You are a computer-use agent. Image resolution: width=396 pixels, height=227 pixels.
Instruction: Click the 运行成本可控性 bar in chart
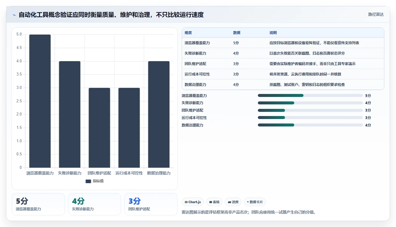129,128
